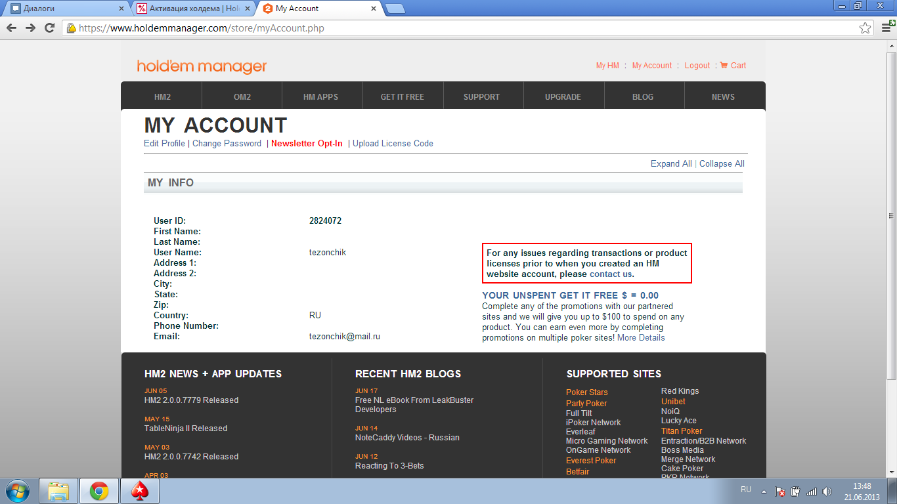Open OM2 navigation menu
The width and height of the screenshot is (897, 504).
[x=242, y=96]
